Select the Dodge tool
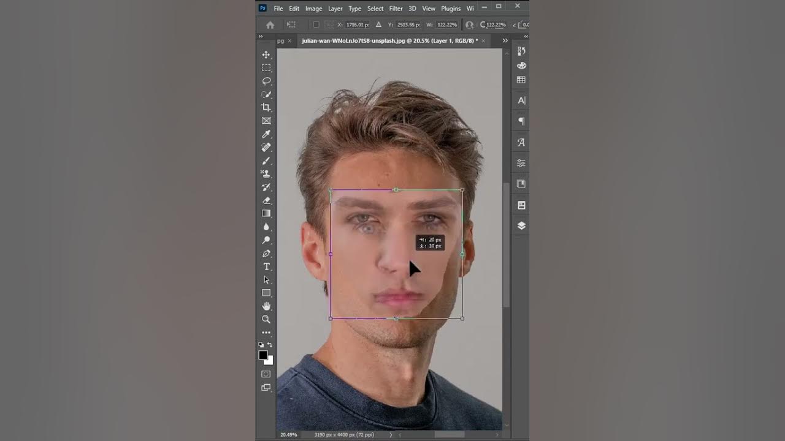Image resolution: width=785 pixels, height=441 pixels. click(x=266, y=240)
